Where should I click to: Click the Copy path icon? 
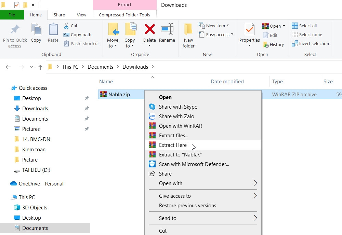click(x=66, y=34)
